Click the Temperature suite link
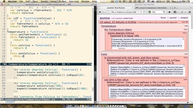This screenshot has height=108, width=193. click(109, 26)
